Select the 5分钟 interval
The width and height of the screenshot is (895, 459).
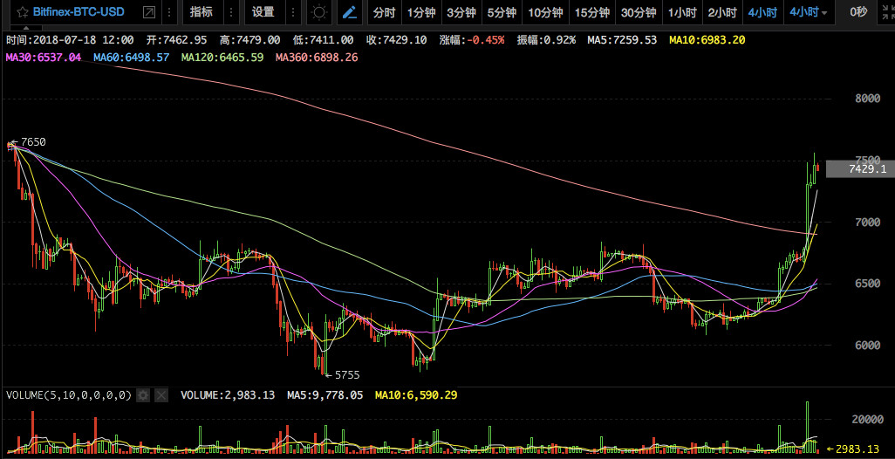[502, 12]
